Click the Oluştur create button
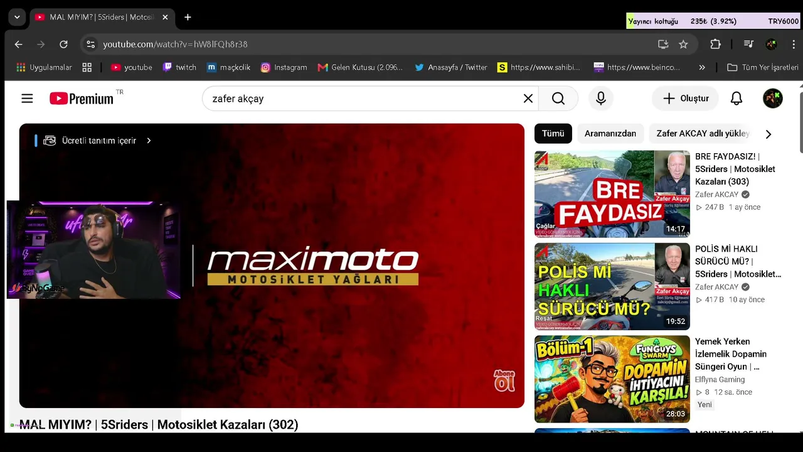The width and height of the screenshot is (803, 452). pyautogui.click(x=686, y=99)
